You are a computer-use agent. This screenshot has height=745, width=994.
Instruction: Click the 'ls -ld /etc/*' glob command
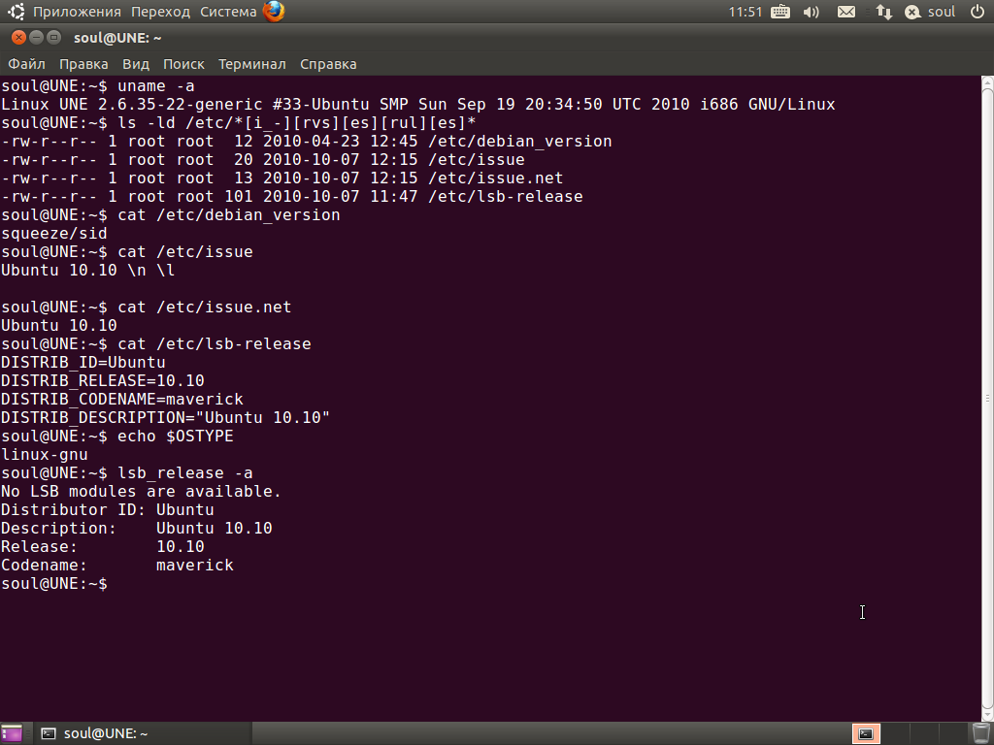pyautogui.click(x=297, y=123)
